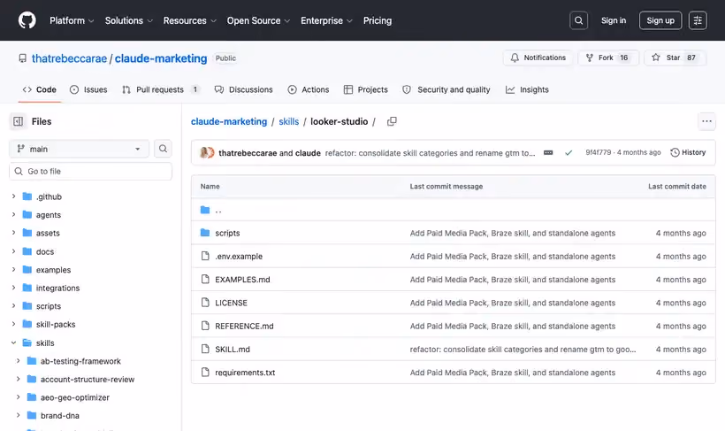Click the clock icon beside History
Image resolution: width=725 pixels, height=431 pixels.
[x=675, y=152]
